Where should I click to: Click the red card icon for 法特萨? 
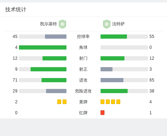point(102,113)
